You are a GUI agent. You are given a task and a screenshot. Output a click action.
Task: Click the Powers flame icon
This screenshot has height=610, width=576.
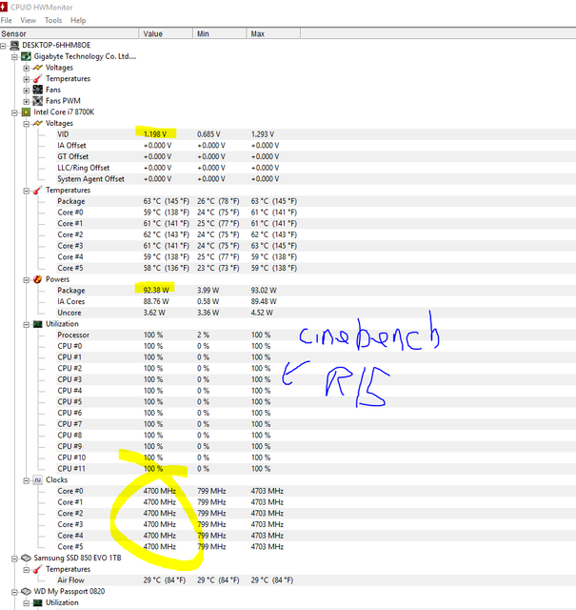pos(37,279)
